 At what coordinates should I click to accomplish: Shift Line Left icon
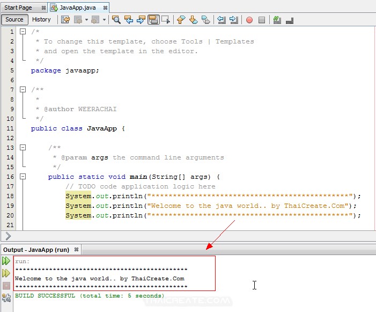222,20
